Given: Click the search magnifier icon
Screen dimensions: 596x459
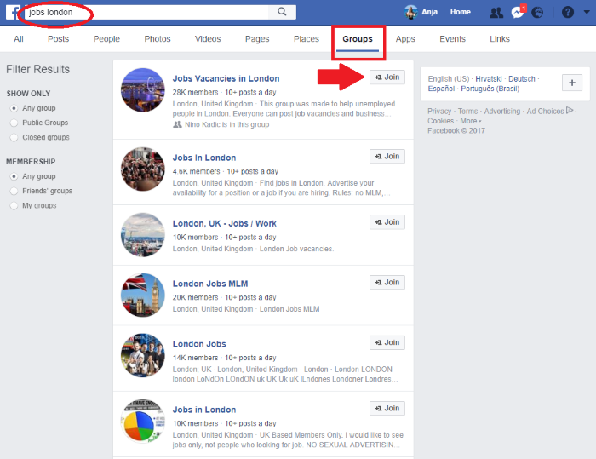Looking at the screenshot, I should pos(282,12).
